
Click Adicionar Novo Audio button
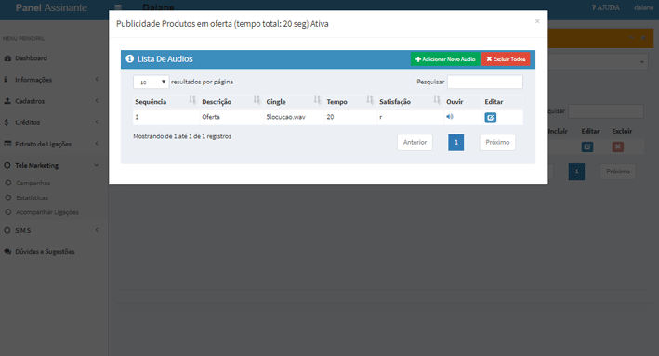click(x=445, y=59)
